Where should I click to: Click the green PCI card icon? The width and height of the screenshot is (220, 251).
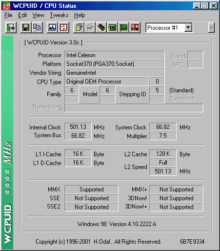click(123, 27)
